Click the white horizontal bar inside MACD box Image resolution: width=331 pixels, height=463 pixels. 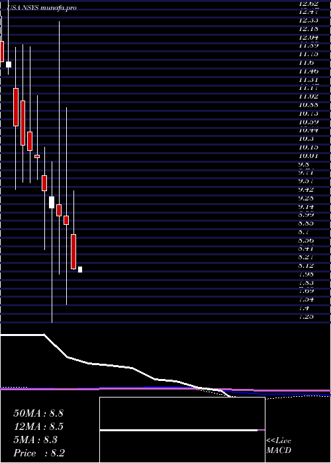tap(179, 430)
